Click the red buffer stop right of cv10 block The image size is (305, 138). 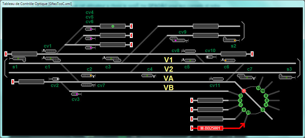click(x=252, y=54)
